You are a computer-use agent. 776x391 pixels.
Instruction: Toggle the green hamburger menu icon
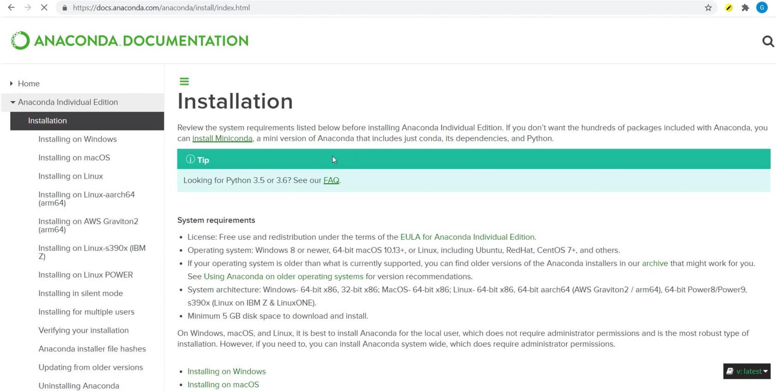pyautogui.click(x=184, y=82)
